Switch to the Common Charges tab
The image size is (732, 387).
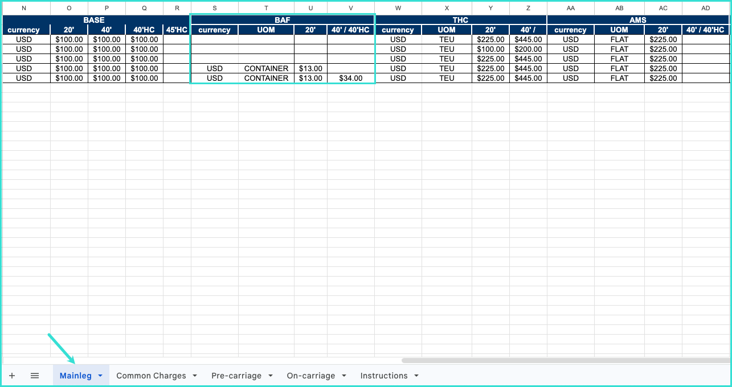click(x=151, y=376)
